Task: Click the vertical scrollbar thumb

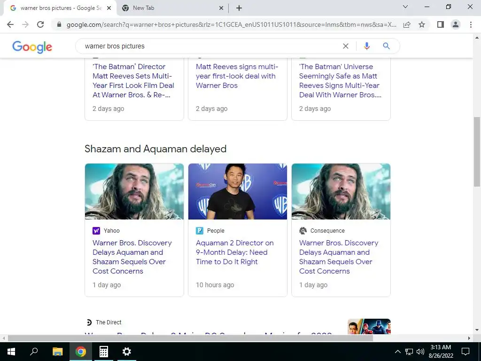Action: (477, 152)
